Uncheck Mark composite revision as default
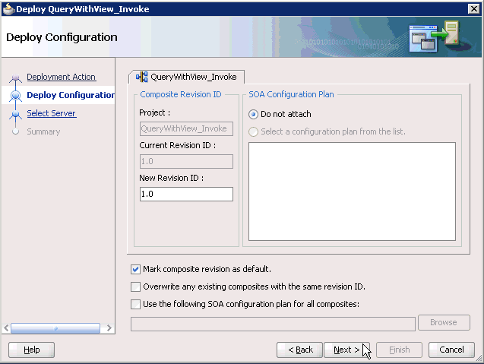This screenshot has width=484, height=364. 135,269
